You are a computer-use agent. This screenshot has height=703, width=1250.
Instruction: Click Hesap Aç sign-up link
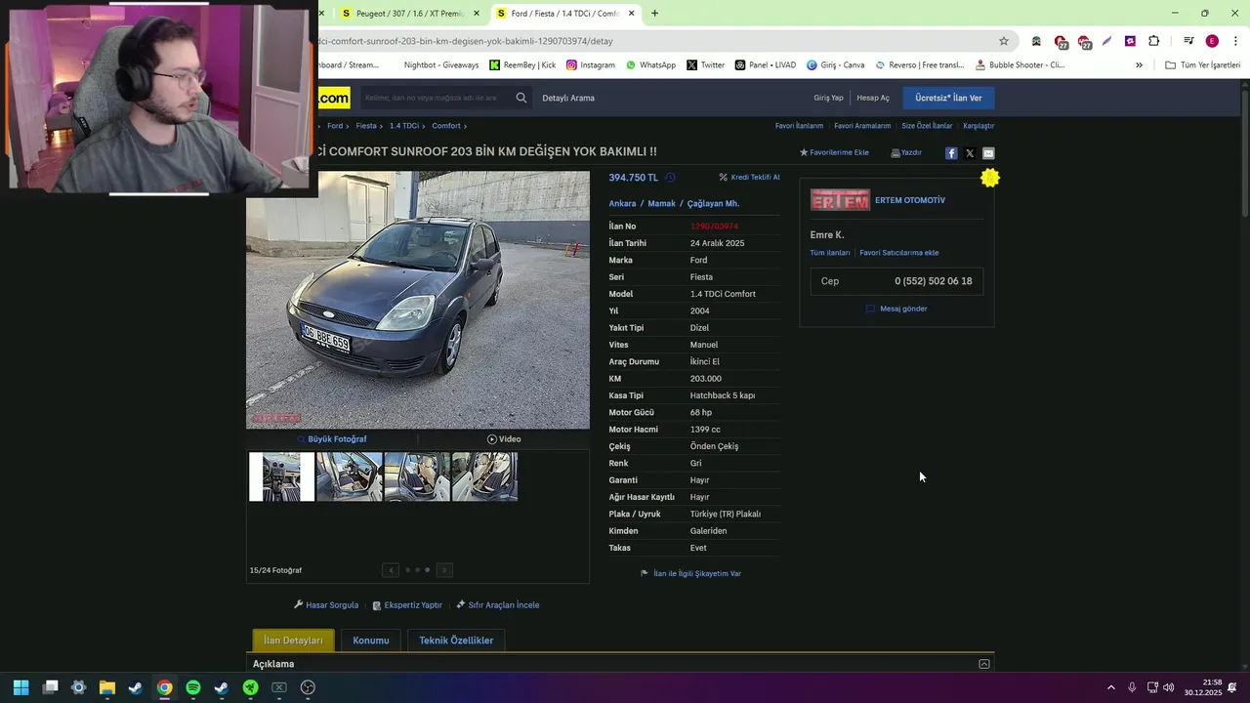(x=873, y=98)
